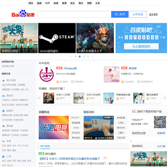This screenshot has width=167, height=167.
Task: Select the second banner carousel dot
Action: point(80,57)
